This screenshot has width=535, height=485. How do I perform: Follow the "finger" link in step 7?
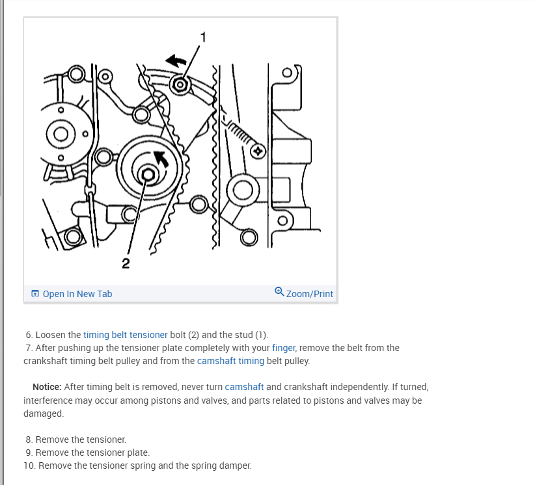284,348
